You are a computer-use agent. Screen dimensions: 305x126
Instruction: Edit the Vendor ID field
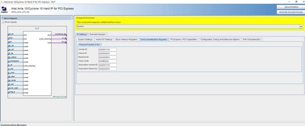107,50
